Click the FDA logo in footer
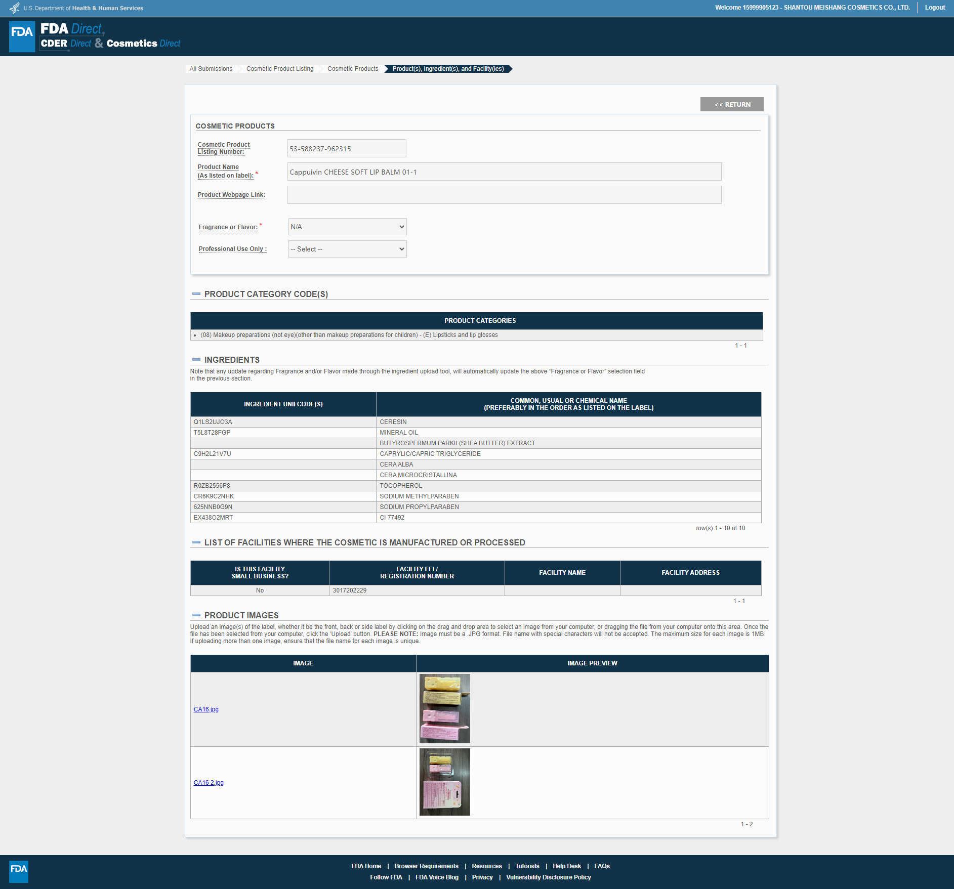Viewport: 954px width, 889px height. pyautogui.click(x=19, y=871)
